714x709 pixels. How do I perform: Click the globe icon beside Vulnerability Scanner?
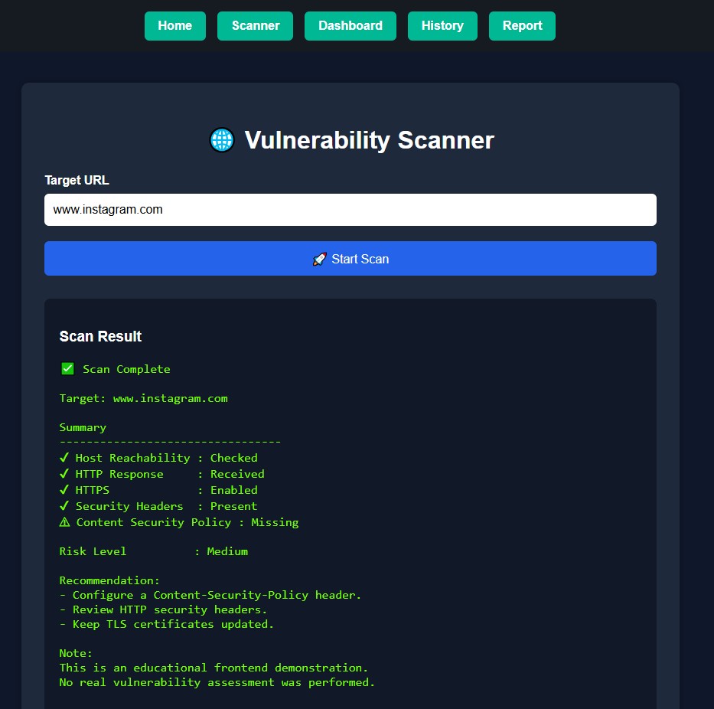(222, 140)
